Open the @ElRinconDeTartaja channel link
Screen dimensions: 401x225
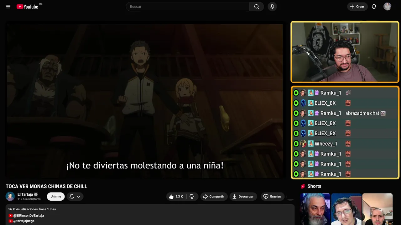[29, 216]
